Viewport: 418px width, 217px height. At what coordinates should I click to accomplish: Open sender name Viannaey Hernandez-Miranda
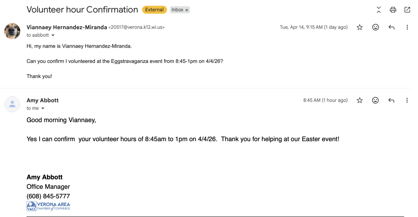(67, 27)
